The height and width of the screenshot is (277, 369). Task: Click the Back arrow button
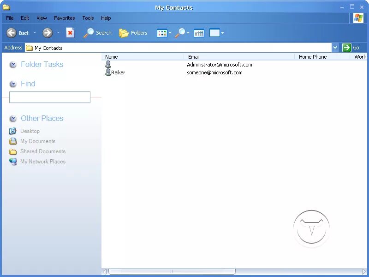tap(11, 33)
